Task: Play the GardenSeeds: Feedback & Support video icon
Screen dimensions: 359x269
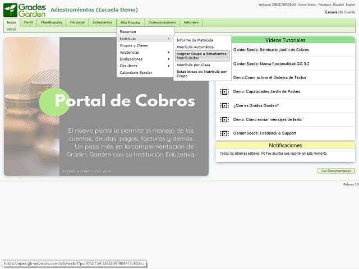Action: coord(224,133)
